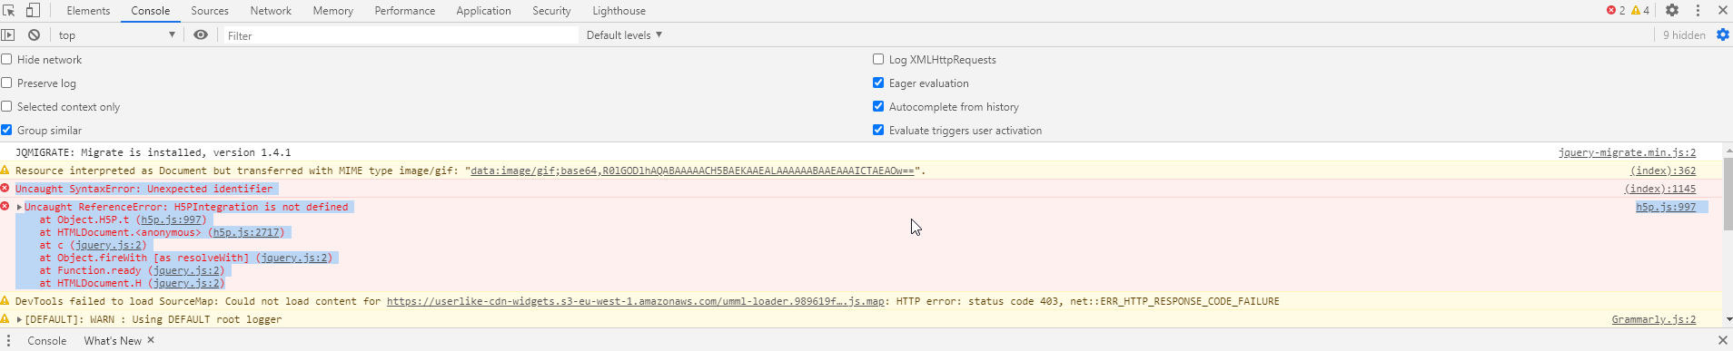The height and width of the screenshot is (351, 1733).
Task: Open jquery.js:2 link in Function.ready line
Action: coord(186,270)
